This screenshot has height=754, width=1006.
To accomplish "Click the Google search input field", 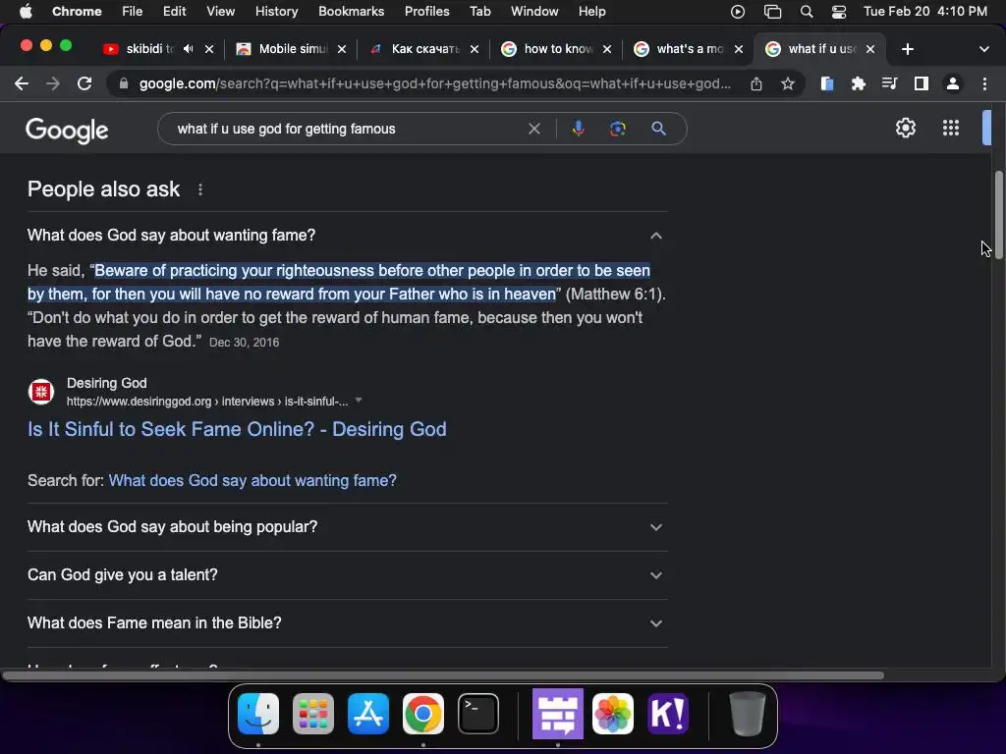I will pyautogui.click(x=347, y=129).
